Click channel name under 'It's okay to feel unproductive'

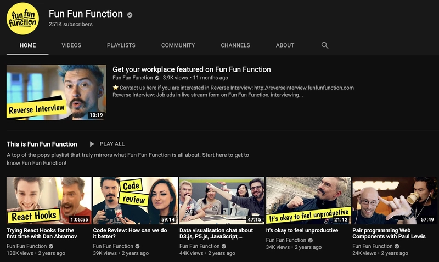click(286, 240)
